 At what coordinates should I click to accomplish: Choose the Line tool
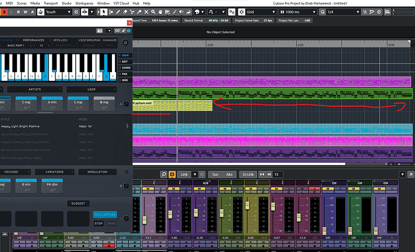tap(174, 12)
